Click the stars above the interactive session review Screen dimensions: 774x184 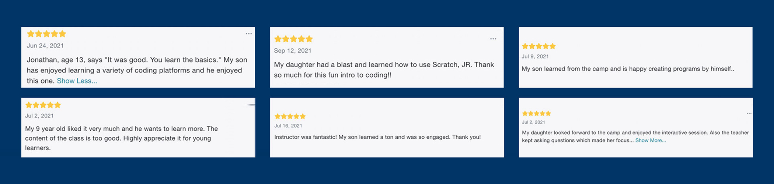[536, 114]
